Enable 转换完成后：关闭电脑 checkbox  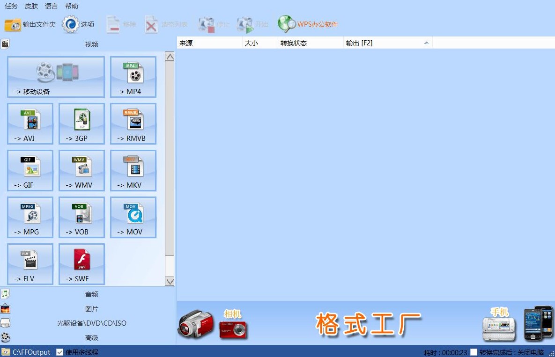474,352
